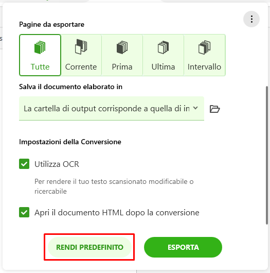The image size is (270, 273).
Task: Pick the Prima page stack icon
Action: [122, 47]
